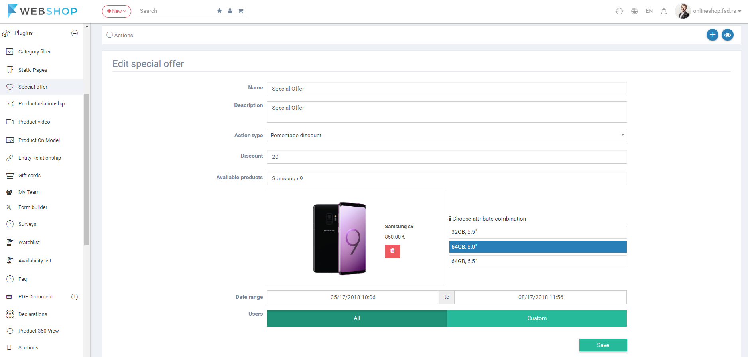Viewport: 748px width, 357px height.
Task: Select All users toggle
Action: point(357,318)
